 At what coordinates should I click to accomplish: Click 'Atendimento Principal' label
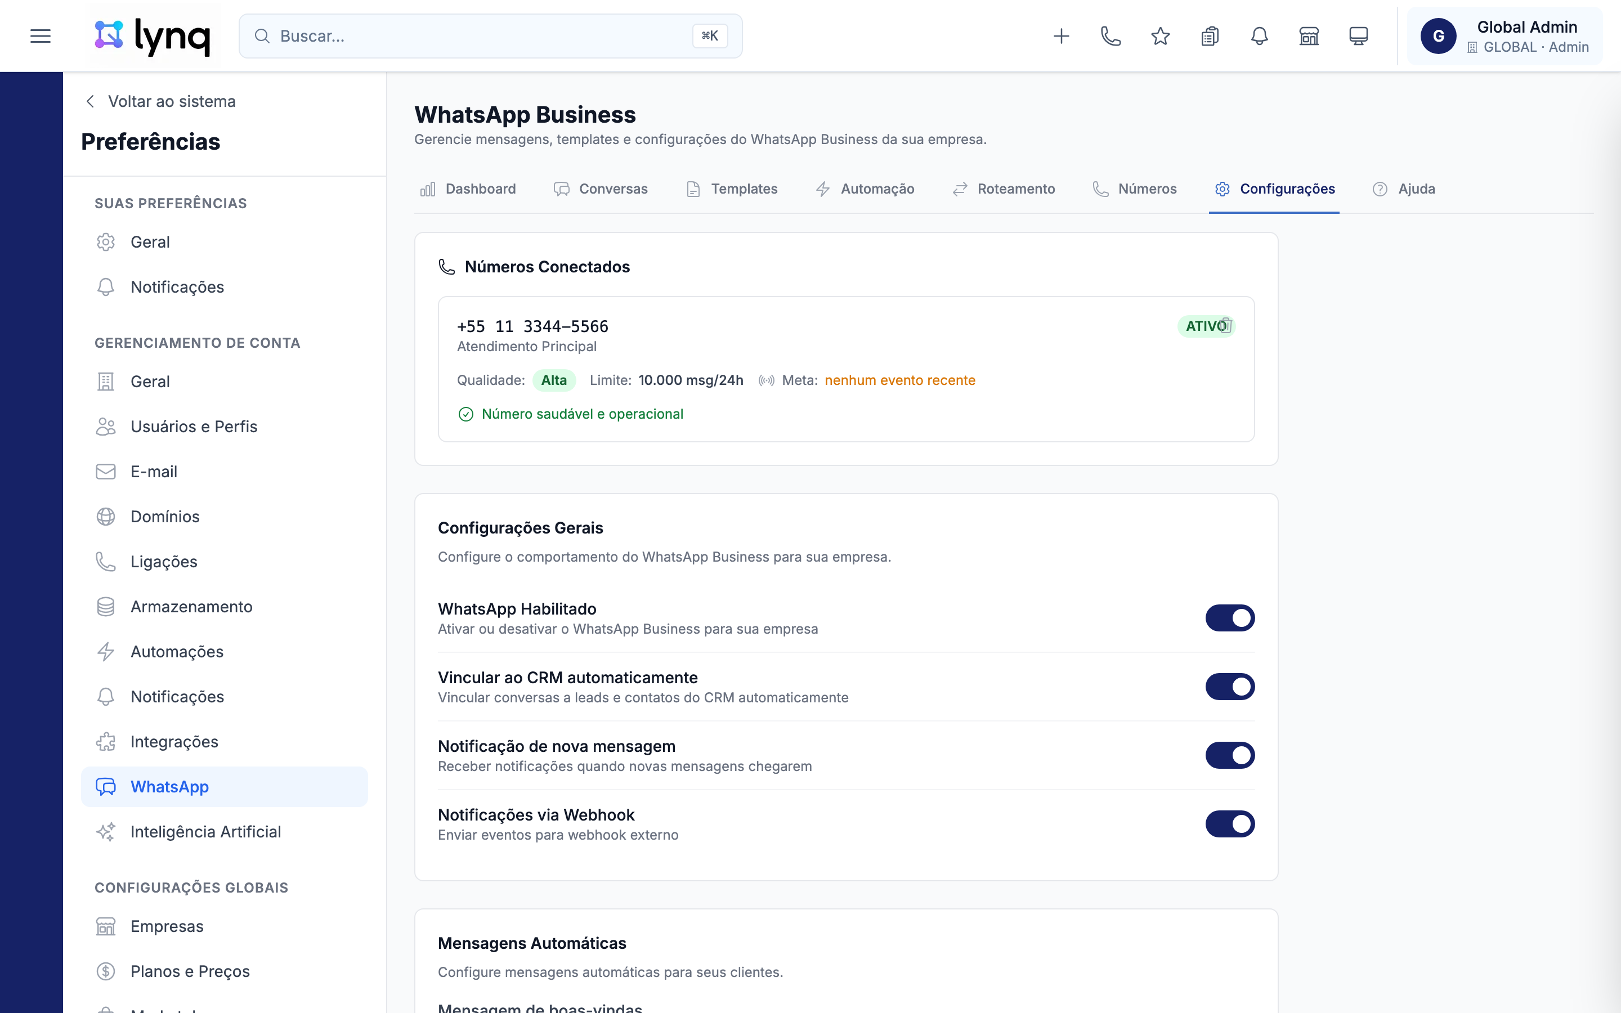click(526, 346)
